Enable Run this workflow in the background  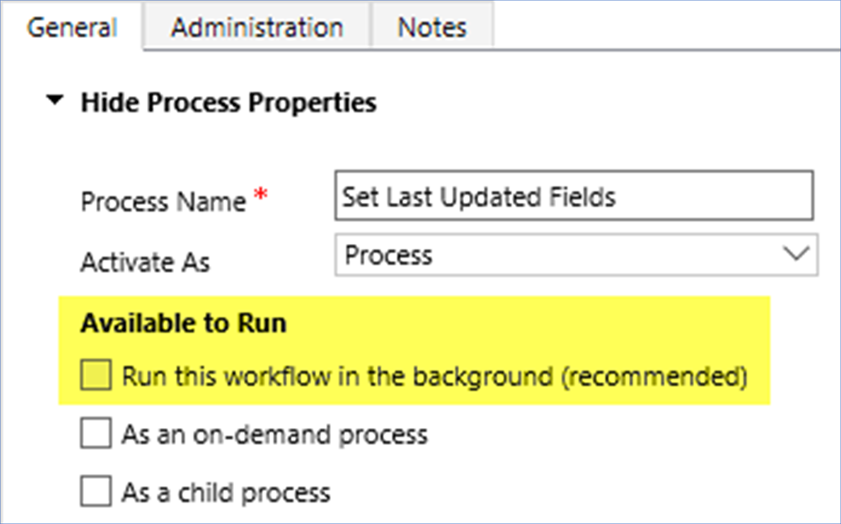click(x=96, y=377)
